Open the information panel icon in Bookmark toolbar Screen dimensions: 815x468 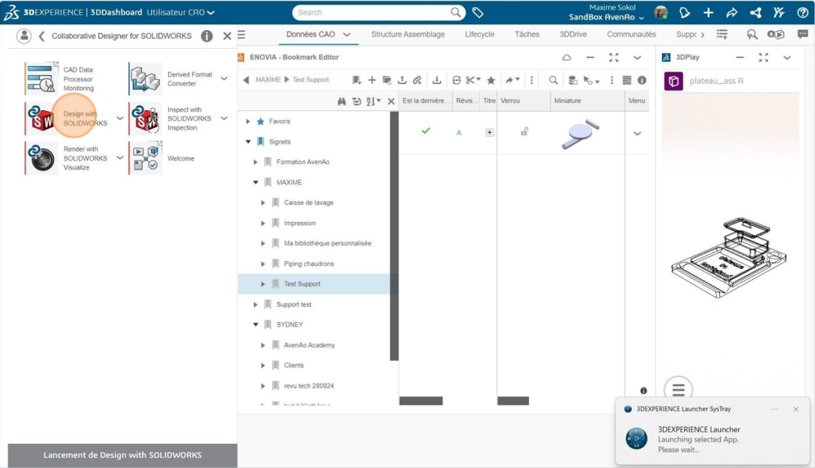(642, 80)
